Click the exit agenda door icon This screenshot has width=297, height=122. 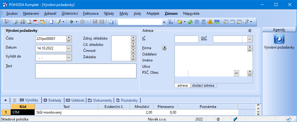[x=7, y=22]
